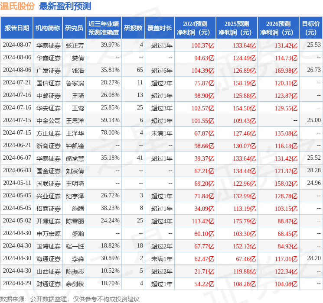Click the 机构简称 column header

48,28
